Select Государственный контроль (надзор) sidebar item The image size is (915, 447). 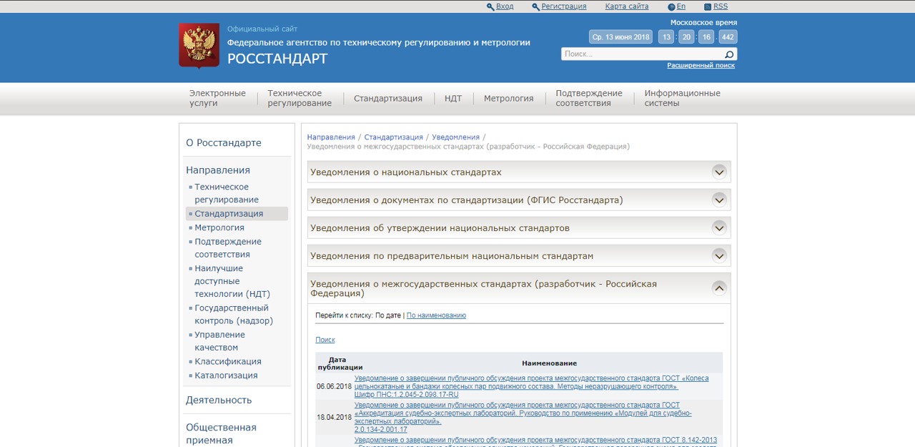coord(234,315)
